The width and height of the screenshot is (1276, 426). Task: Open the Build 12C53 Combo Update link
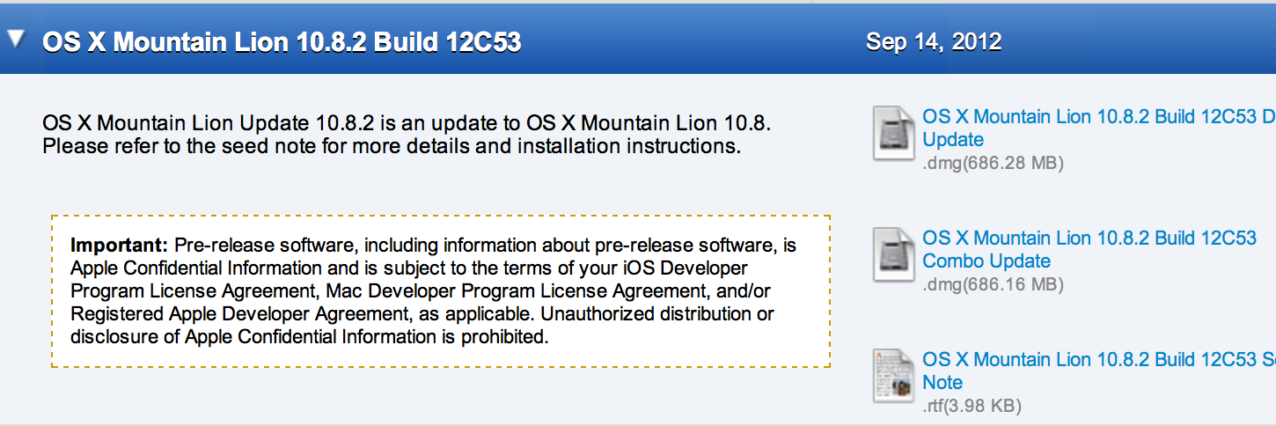point(1089,249)
